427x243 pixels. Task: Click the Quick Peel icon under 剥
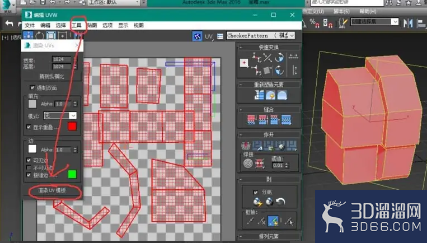257,202
